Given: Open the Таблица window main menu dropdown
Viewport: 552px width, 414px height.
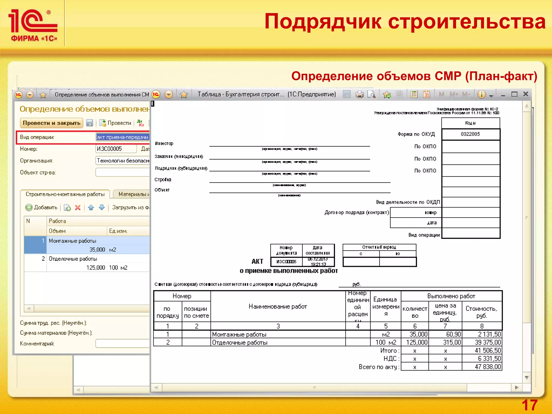Looking at the screenshot, I should point(169,94).
